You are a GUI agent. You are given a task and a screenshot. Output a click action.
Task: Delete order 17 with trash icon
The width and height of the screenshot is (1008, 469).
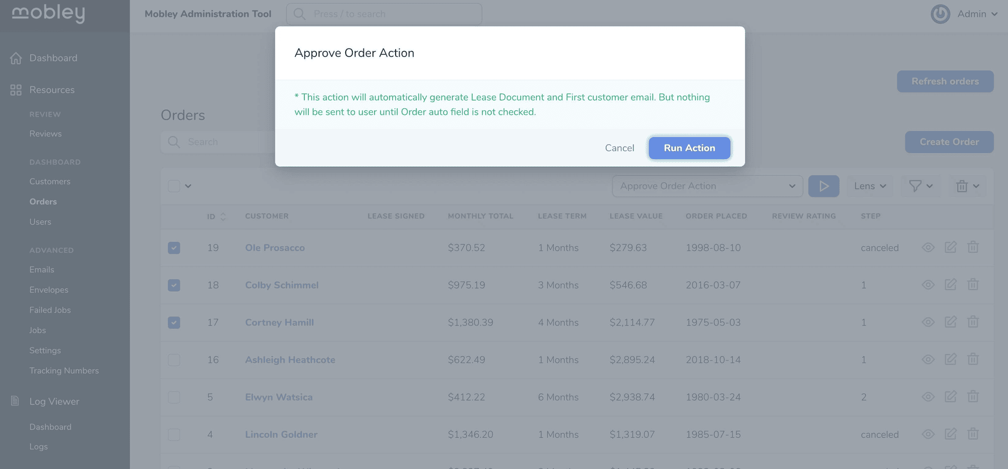(x=973, y=322)
